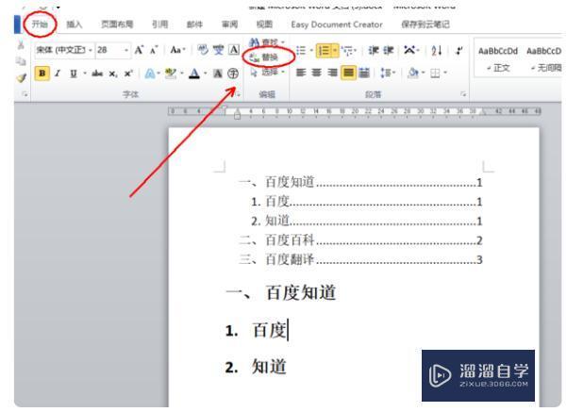
Task: Toggle Italic formatting button
Action: pyautogui.click(x=58, y=74)
